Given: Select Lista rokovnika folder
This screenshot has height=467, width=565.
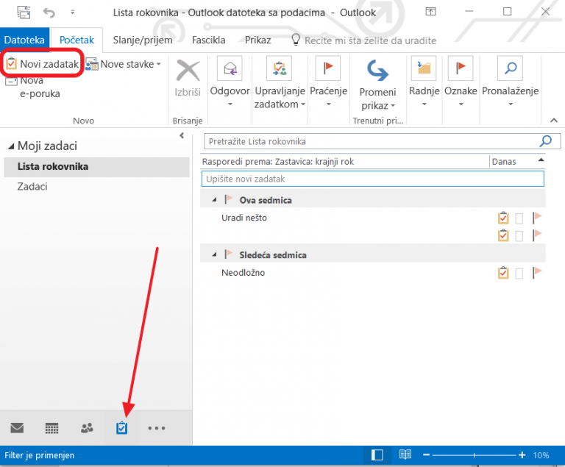Looking at the screenshot, I should (96, 167).
